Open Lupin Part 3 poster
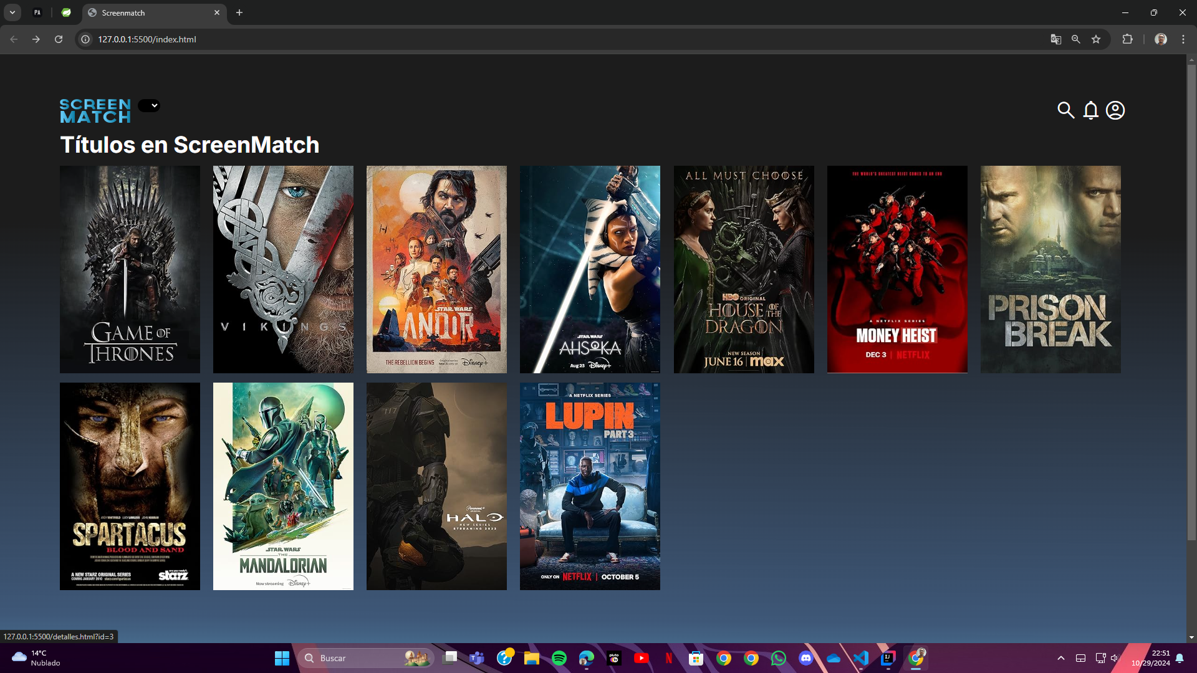Viewport: 1197px width, 673px height. click(x=590, y=486)
